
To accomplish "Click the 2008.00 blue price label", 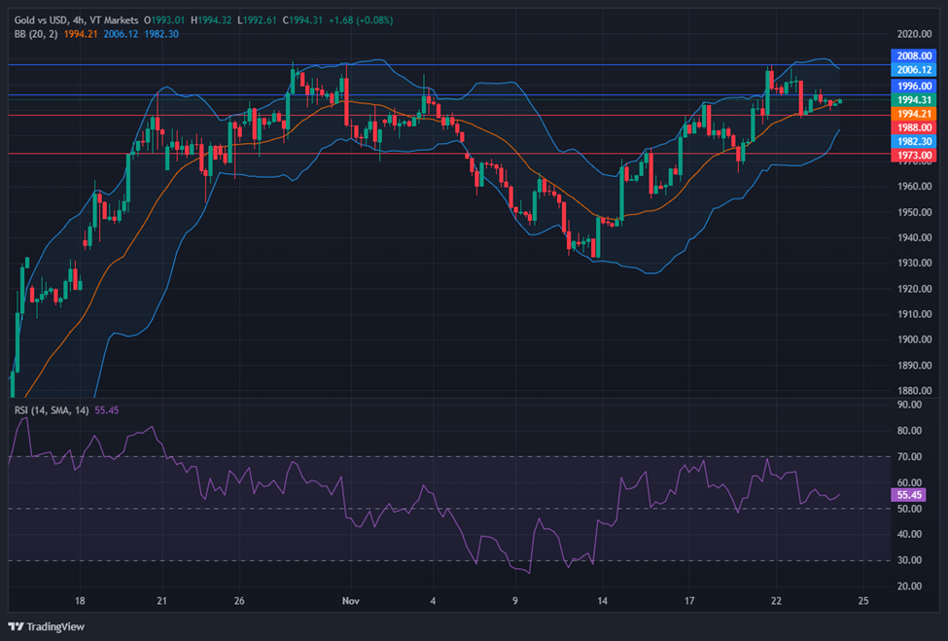I will [x=915, y=56].
